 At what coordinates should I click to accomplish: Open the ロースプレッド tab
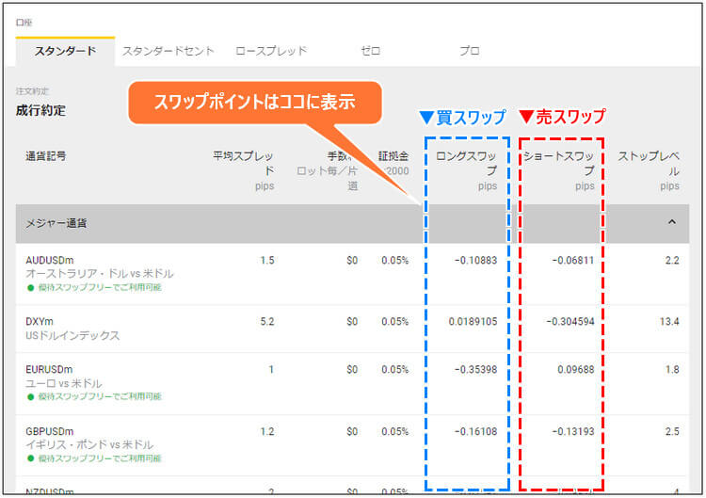coord(271,51)
